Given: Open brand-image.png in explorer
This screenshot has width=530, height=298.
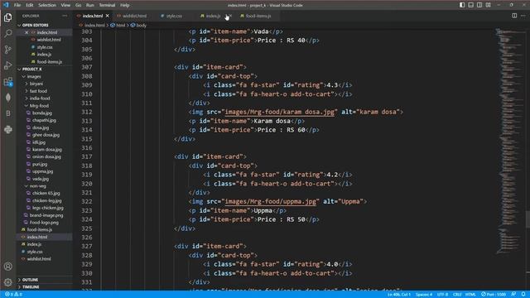Looking at the screenshot, I should pyautogui.click(x=46, y=215).
